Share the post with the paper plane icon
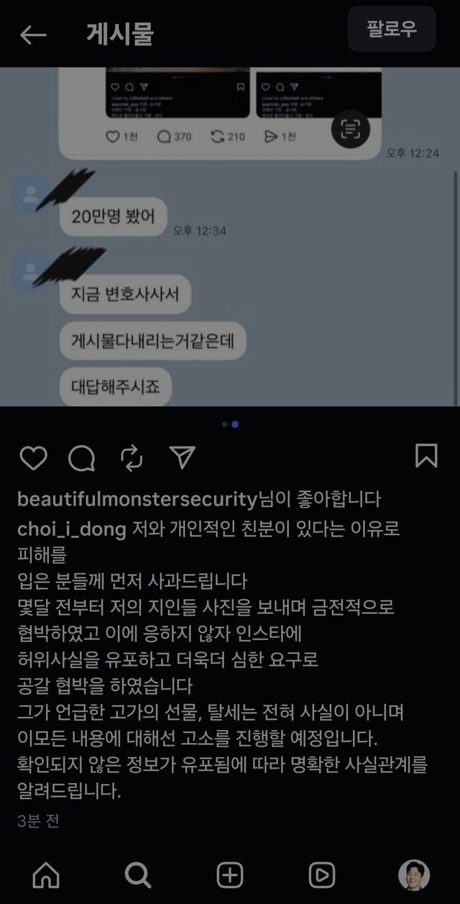 click(x=183, y=456)
